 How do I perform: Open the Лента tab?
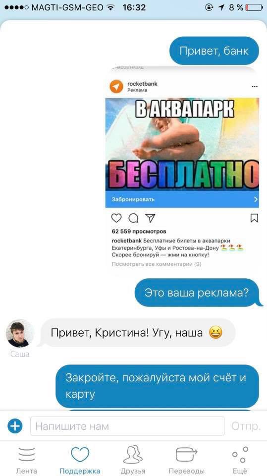coord(27,460)
